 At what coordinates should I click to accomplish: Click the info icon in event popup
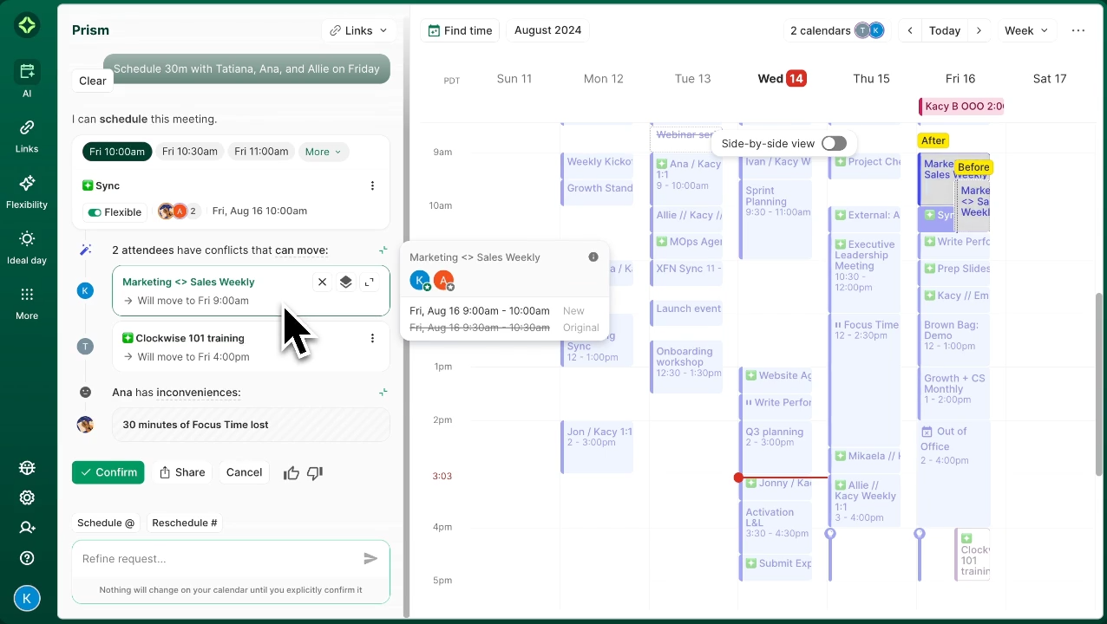point(593,257)
